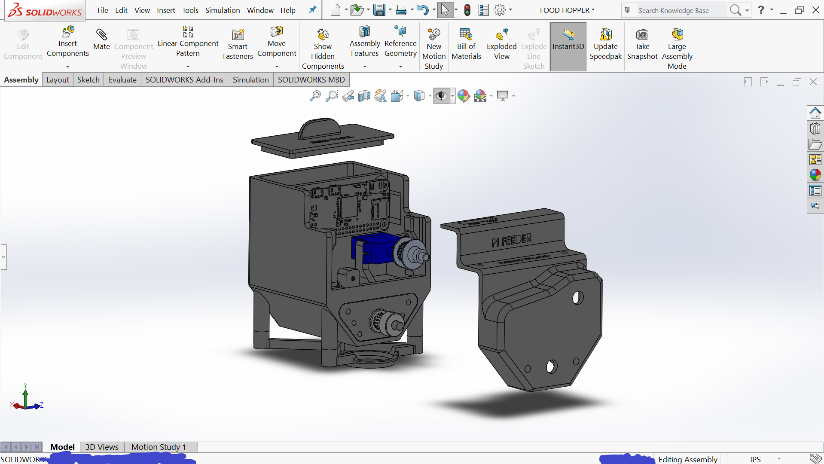Open the Motion Study 1 tab
The image size is (824, 464).
[159, 447]
